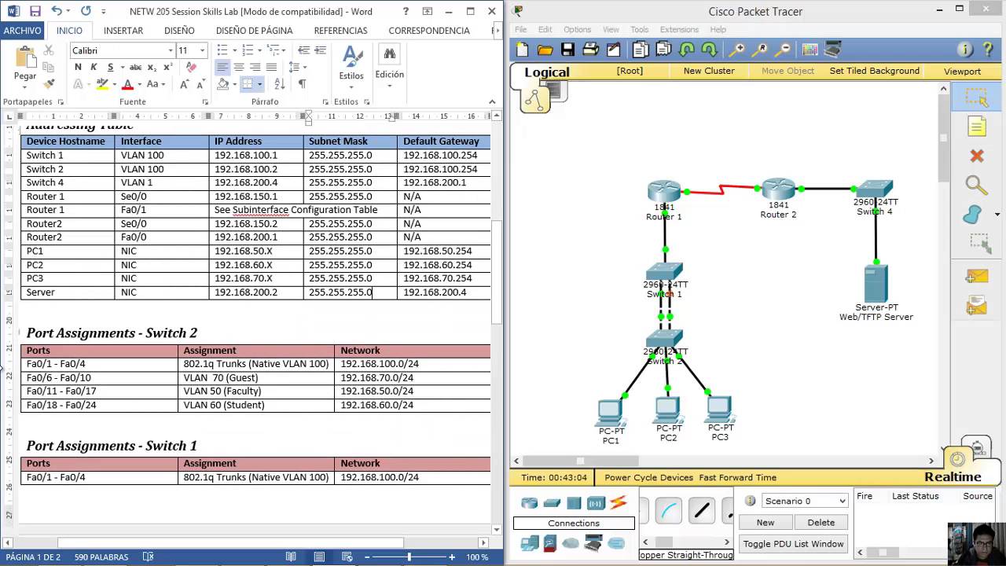Open bullet list style dropdown arrow
Viewport: 1006px width, 566px height.
click(233, 50)
